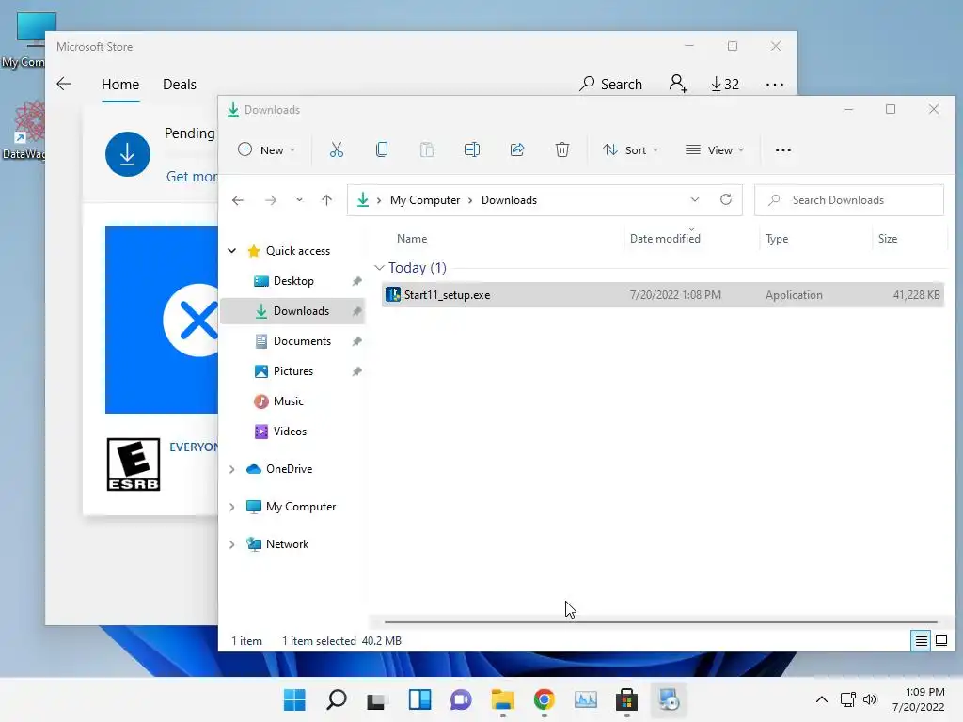Click the volume icon in system tray
Screen dimensions: 963x722
tap(870, 699)
